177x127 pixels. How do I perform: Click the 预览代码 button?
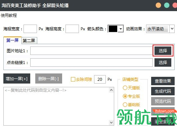coord(163,101)
